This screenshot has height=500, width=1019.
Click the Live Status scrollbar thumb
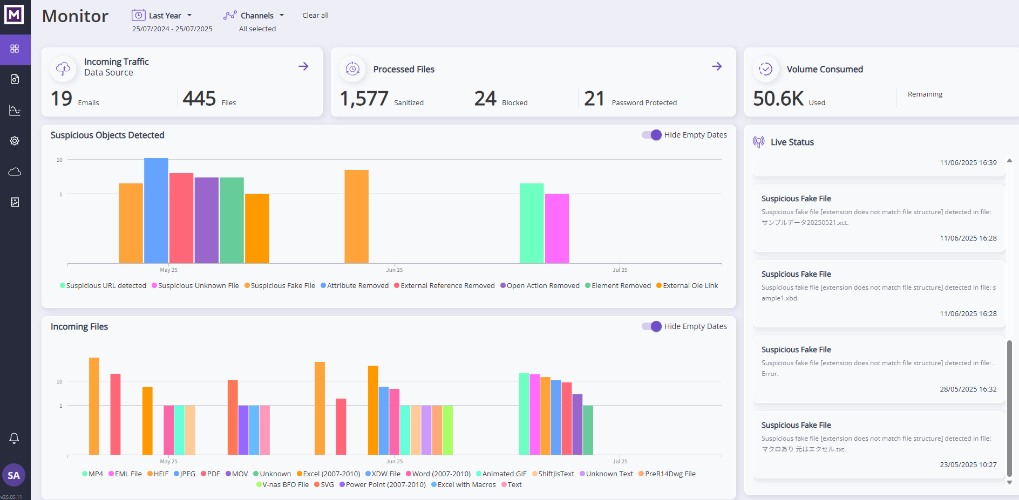click(1009, 407)
